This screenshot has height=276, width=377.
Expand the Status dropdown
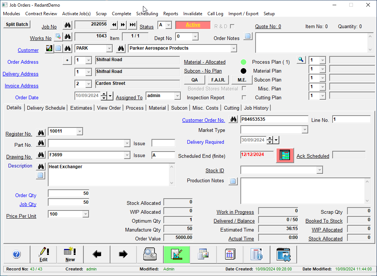[169, 25]
